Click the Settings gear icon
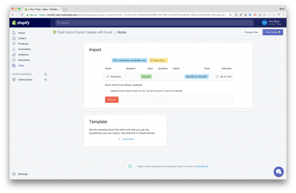 click(x=14, y=174)
